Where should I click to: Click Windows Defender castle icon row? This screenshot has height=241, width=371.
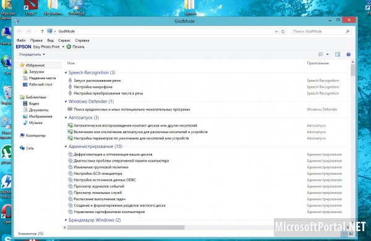70,109
